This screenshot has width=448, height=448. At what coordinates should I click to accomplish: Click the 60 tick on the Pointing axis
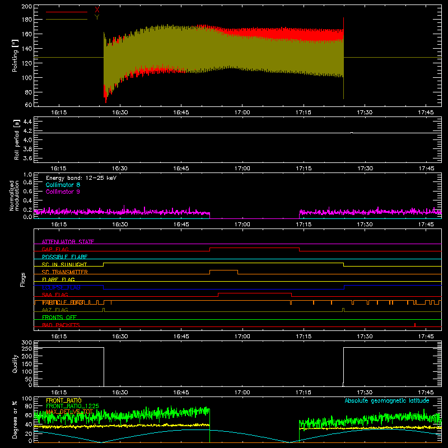pos(29,105)
